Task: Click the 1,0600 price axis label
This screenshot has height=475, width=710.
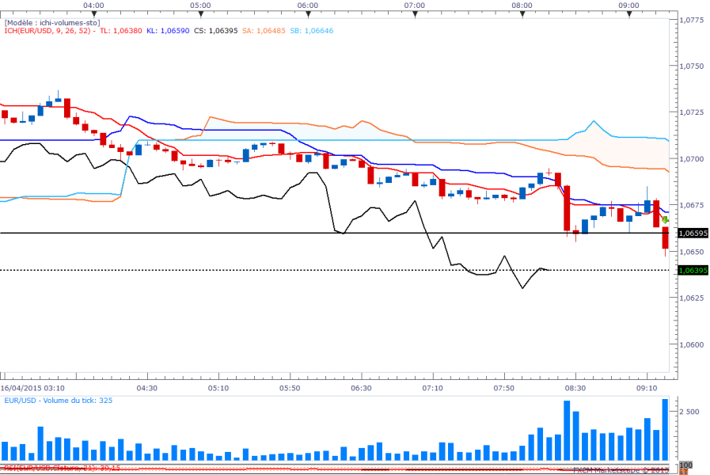Action: 692,344
